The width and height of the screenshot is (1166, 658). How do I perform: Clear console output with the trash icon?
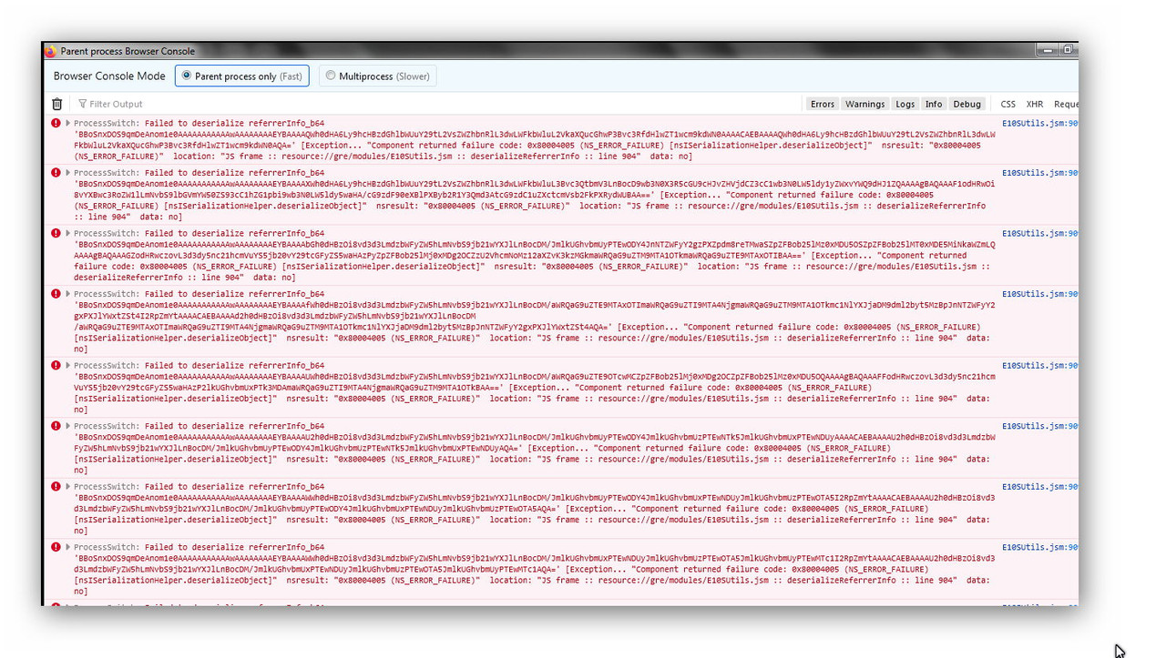[57, 104]
